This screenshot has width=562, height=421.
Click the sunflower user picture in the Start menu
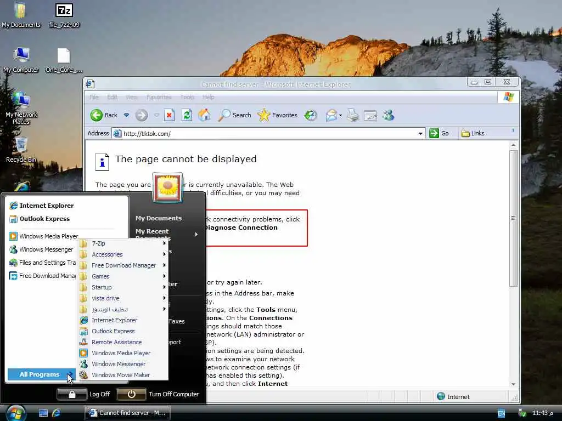click(x=167, y=187)
